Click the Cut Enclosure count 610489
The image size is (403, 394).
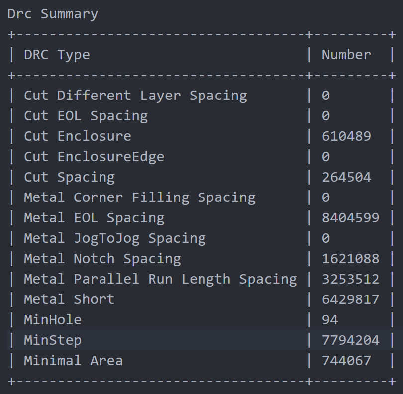pyautogui.click(x=346, y=136)
